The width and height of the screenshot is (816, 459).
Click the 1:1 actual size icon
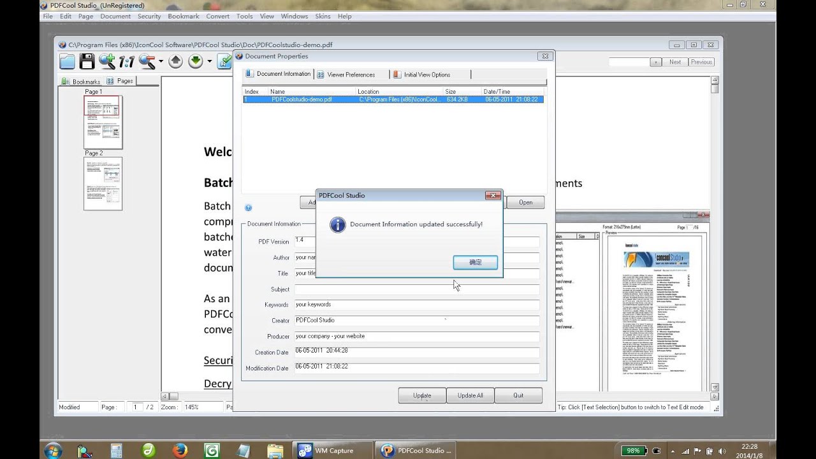click(x=127, y=62)
